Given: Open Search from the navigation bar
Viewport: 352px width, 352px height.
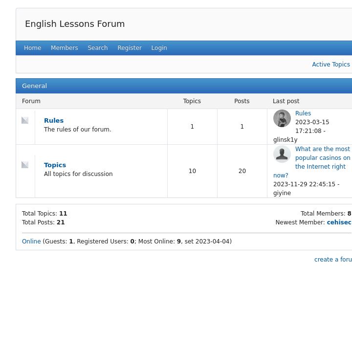Looking at the screenshot, I should coord(97,48).
